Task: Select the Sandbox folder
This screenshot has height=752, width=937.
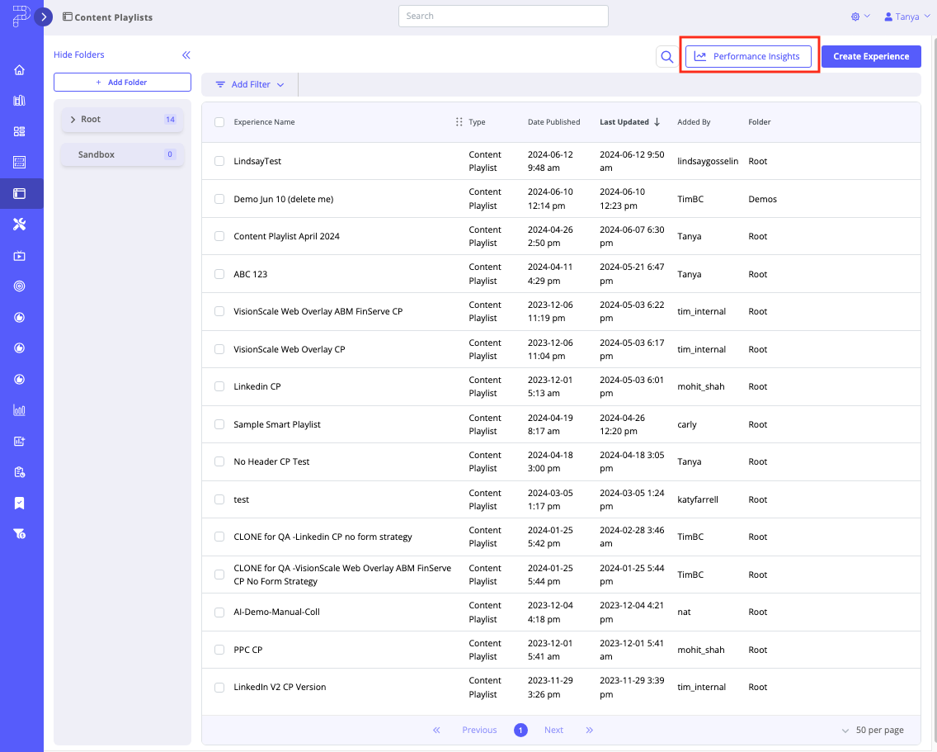Action: 123,154
